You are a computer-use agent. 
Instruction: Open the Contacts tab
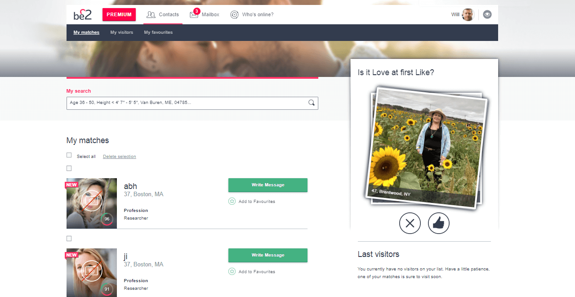[x=163, y=14]
